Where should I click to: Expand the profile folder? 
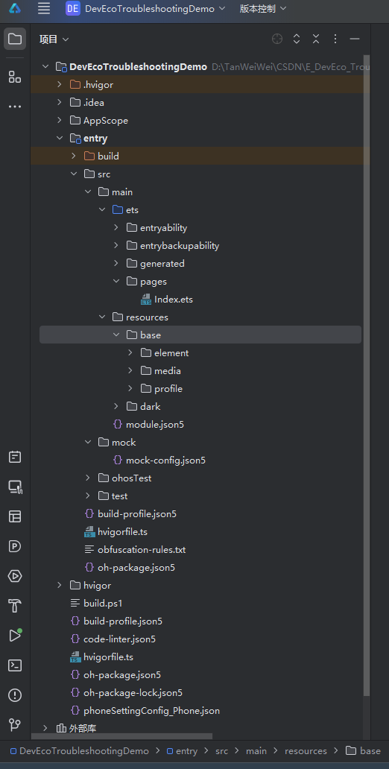coord(130,389)
